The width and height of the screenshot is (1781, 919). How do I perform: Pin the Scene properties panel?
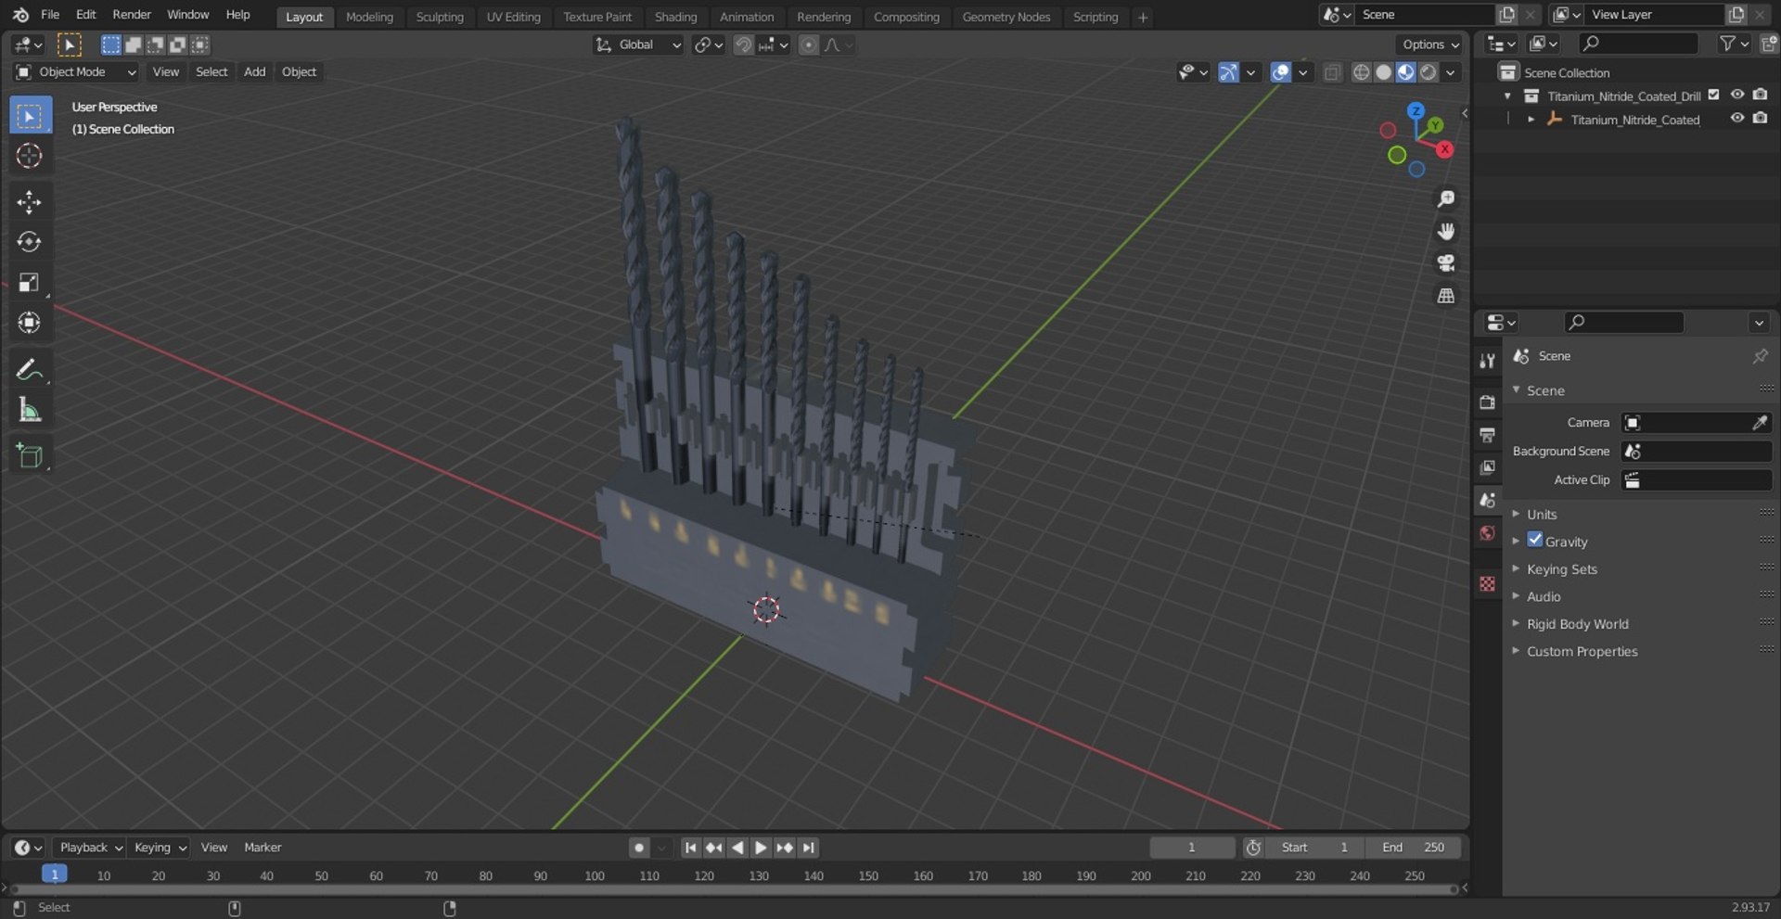pos(1760,356)
